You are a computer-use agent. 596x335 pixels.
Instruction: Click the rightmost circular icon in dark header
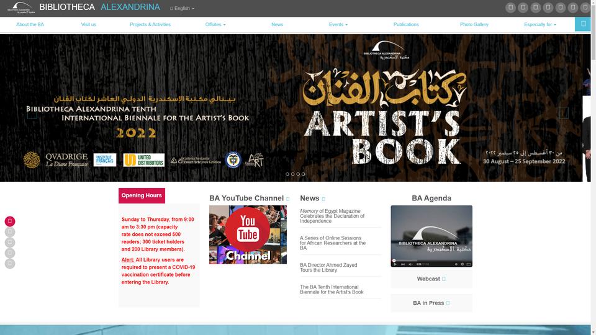(x=585, y=7)
